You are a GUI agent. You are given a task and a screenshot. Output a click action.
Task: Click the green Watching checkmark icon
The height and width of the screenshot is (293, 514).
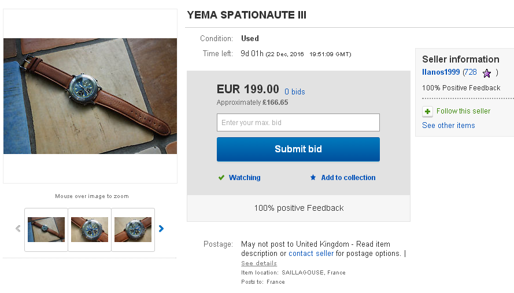pos(221,178)
